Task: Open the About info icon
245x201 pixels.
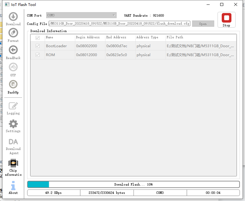Action: coord(13,185)
